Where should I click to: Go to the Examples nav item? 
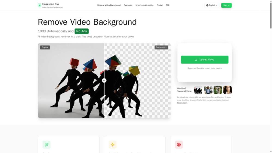click(x=128, y=5)
